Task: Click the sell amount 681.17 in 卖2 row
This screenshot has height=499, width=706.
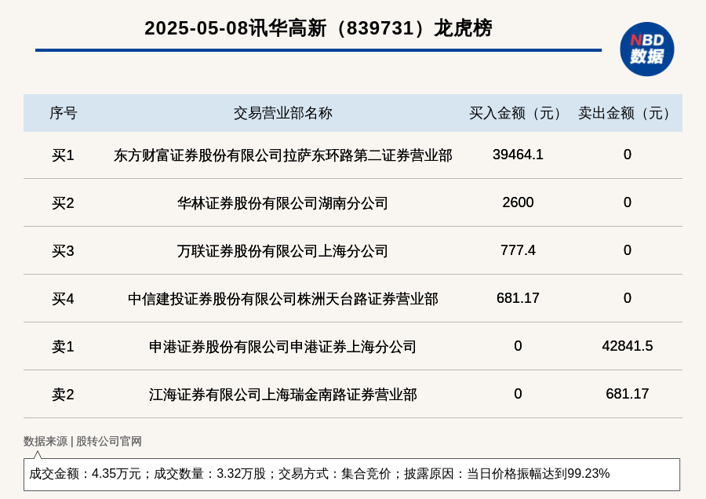Action: click(628, 394)
